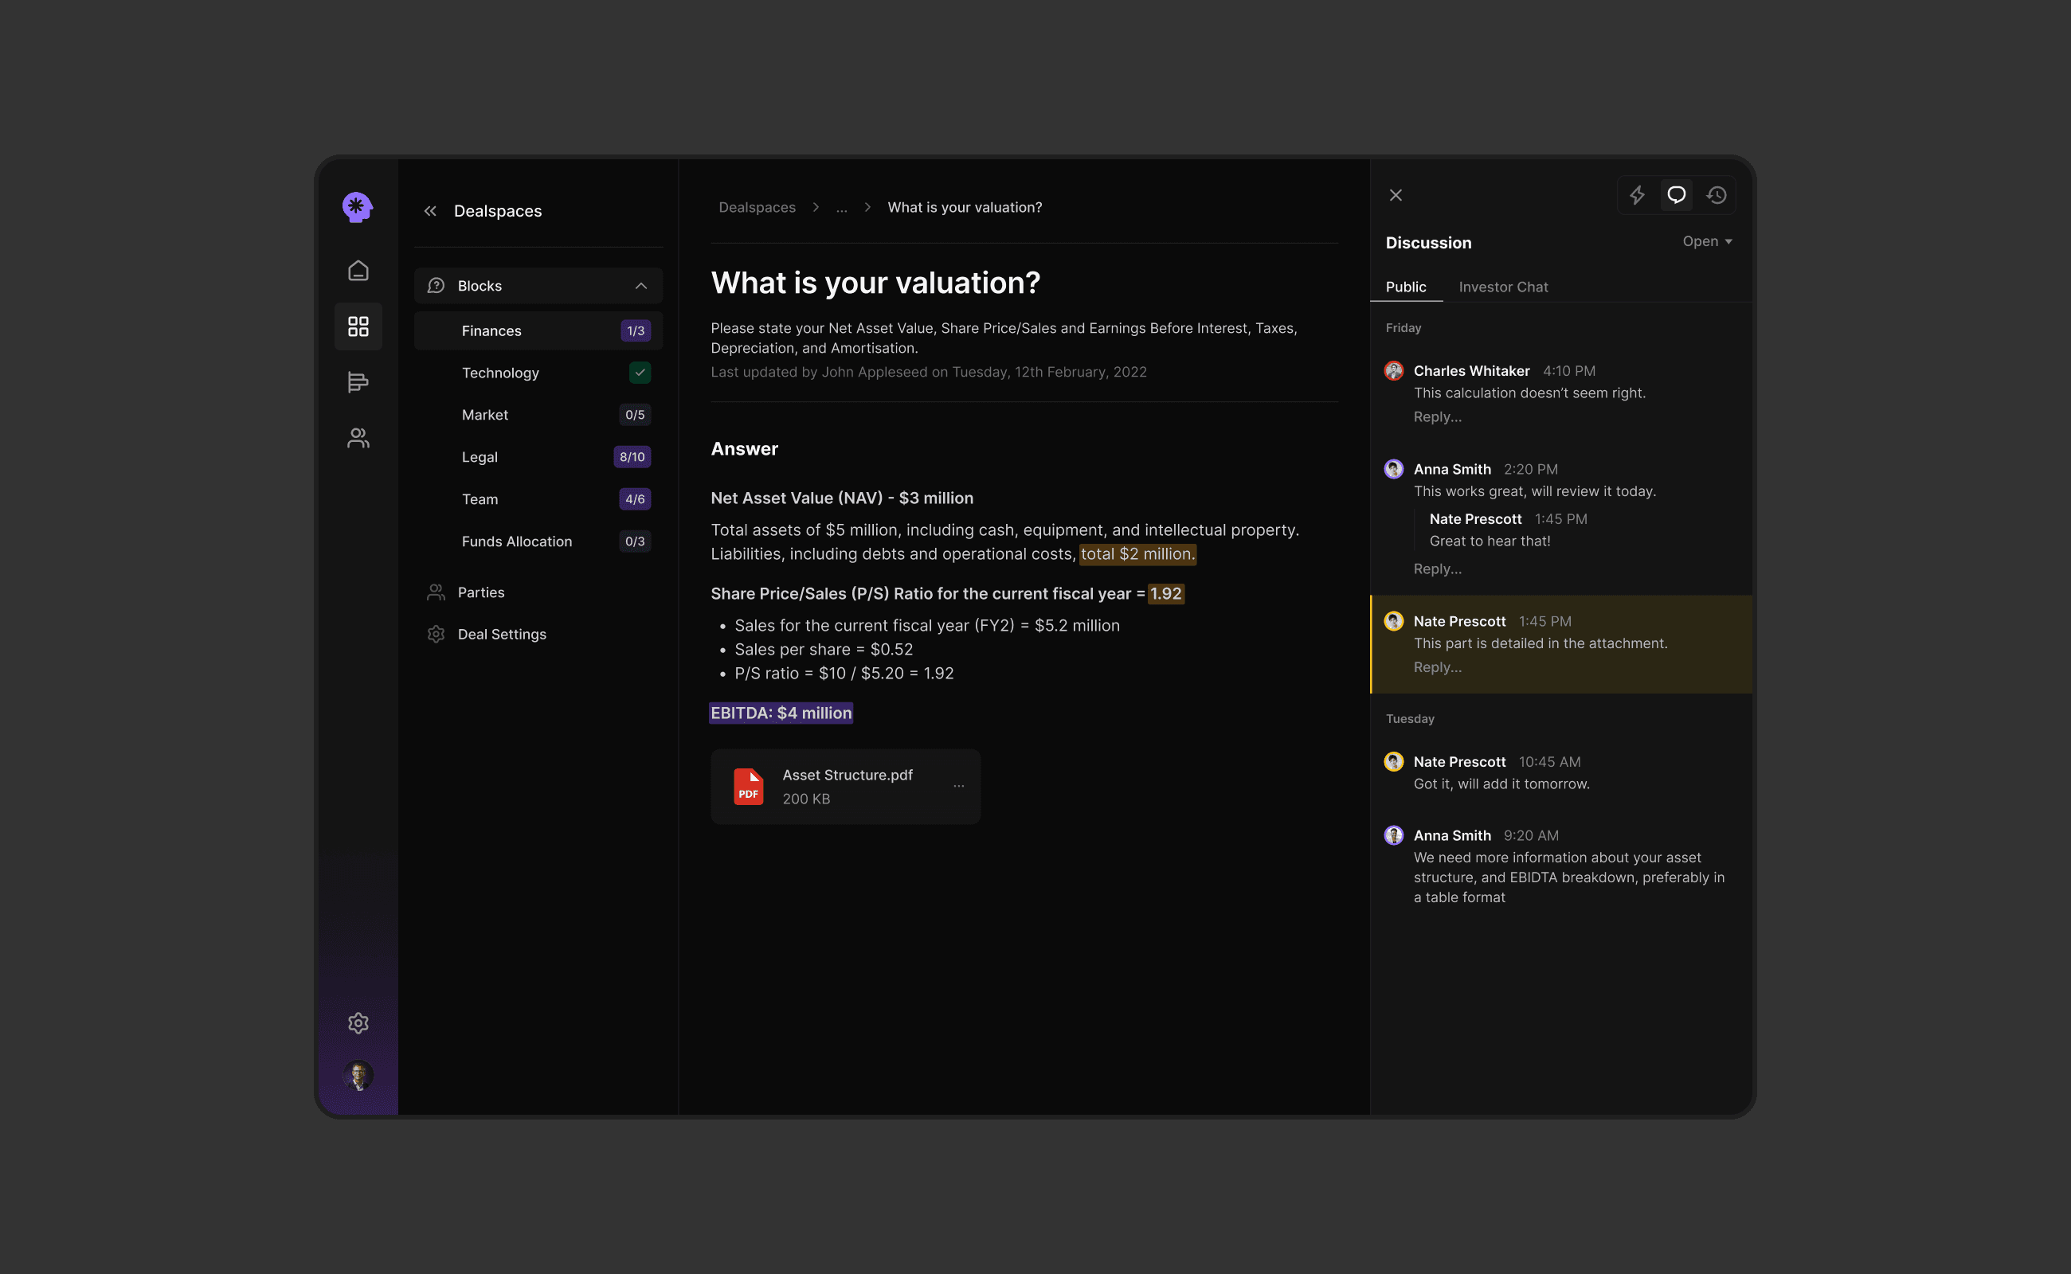The height and width of the screenshot is (1274, 2071).
Task: Open the people icon in left rail
Action: click(x=358, y=438)
